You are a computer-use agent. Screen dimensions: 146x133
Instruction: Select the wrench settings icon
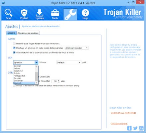click(x=70, y=15)
